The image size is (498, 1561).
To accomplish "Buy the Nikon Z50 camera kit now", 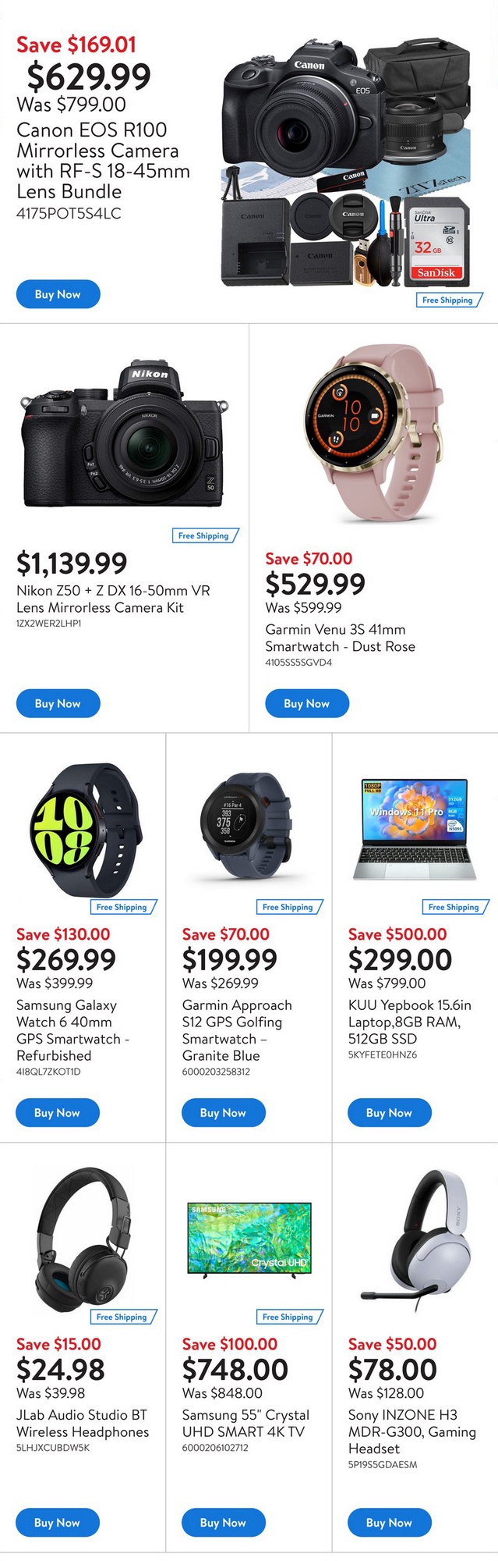I will tap(58, 703).
